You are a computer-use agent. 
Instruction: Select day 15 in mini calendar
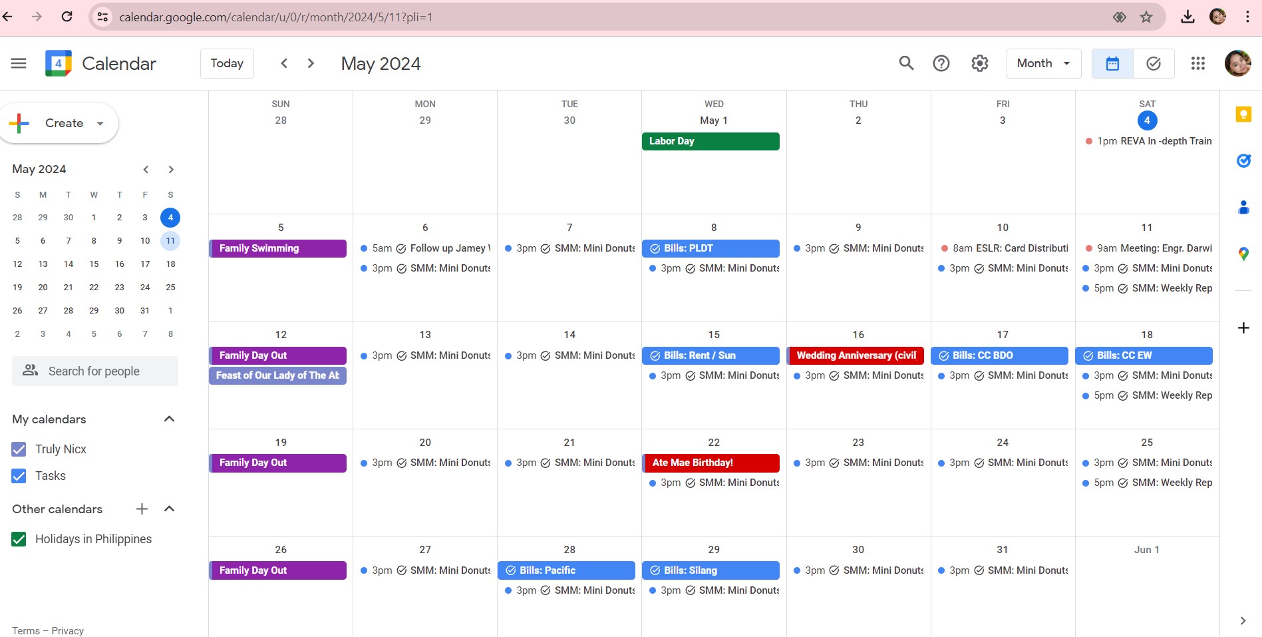coord(94,264)
